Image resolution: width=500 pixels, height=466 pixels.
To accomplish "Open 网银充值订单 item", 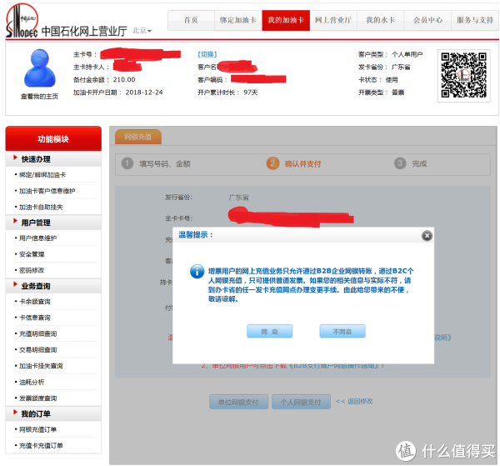I will coord(38,429).
